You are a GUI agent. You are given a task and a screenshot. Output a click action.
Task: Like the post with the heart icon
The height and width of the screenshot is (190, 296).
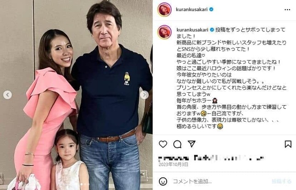163,144
